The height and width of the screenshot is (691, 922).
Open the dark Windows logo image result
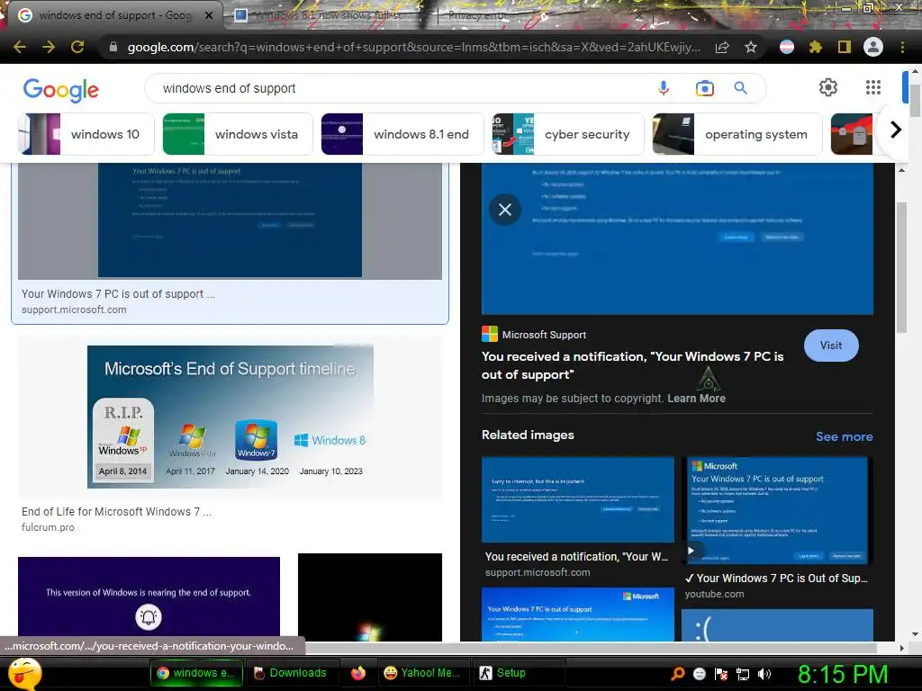pos(370,597)
